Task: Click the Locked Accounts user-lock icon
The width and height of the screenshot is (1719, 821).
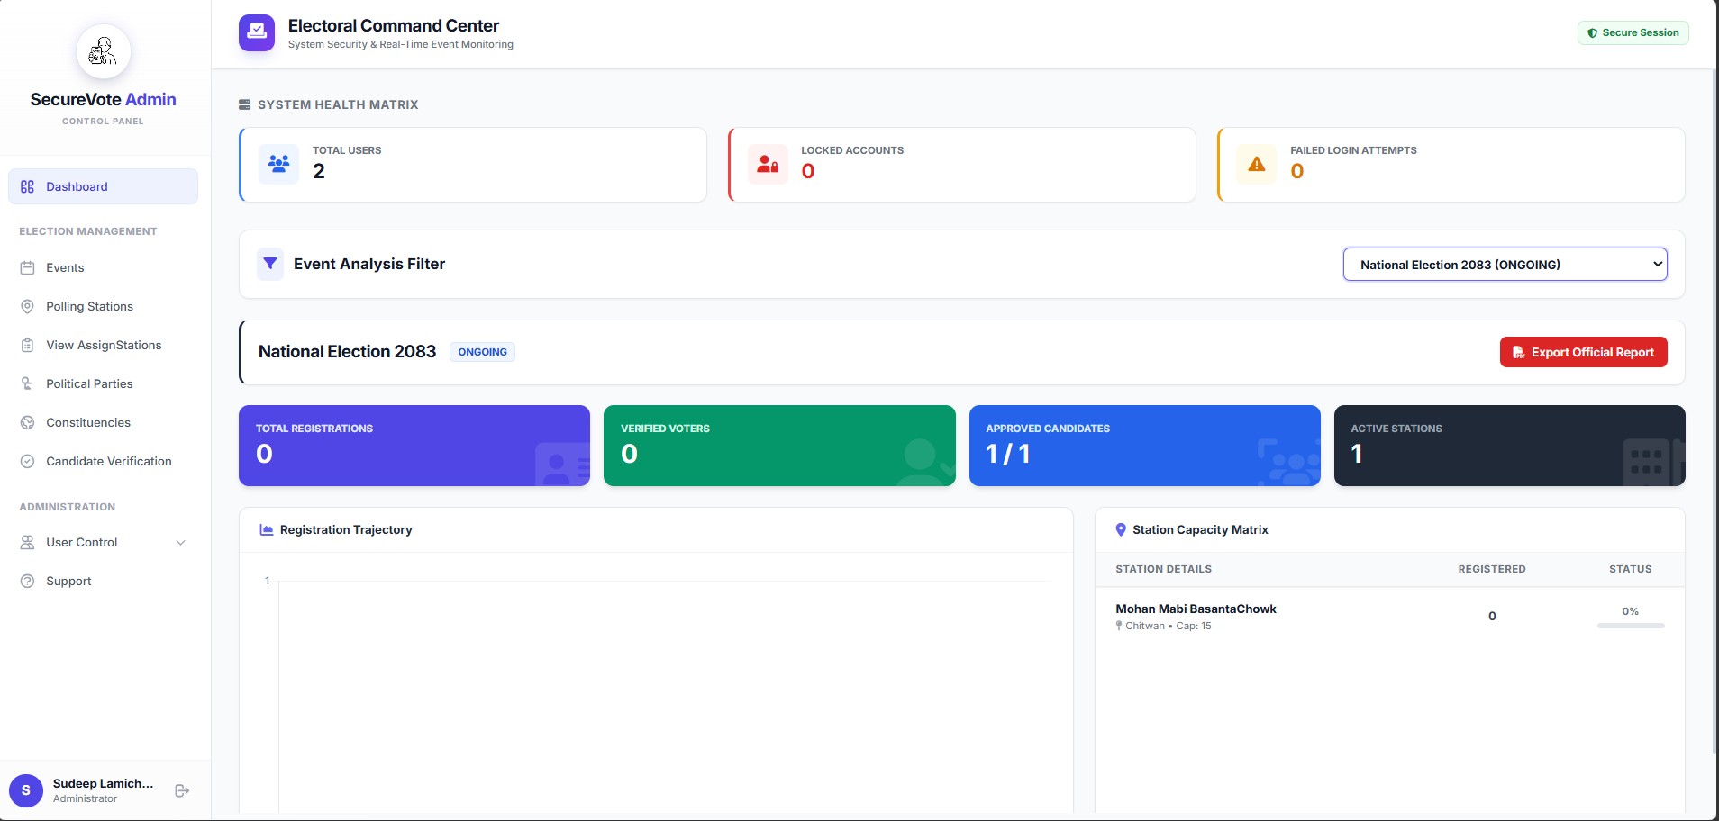Action: point(768,164)
